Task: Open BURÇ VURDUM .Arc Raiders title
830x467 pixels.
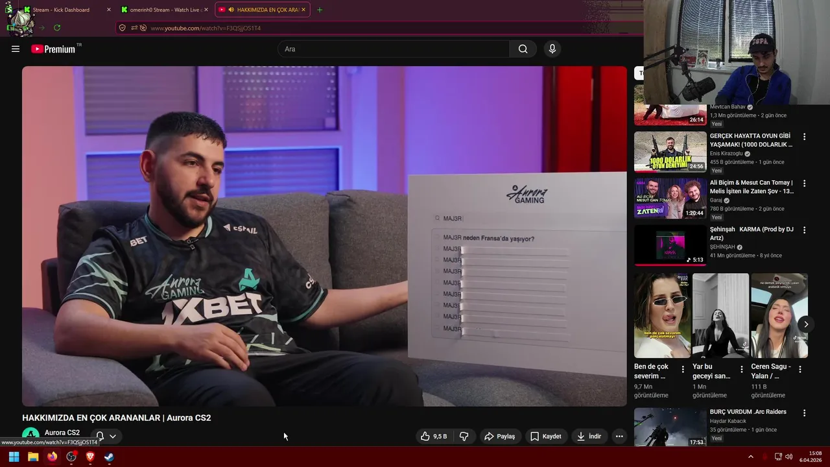Action: click(x=748, y=412)
